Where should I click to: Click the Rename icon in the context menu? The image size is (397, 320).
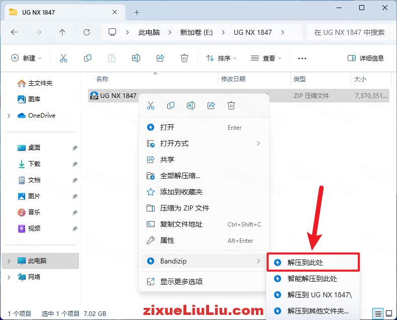(190, 105)
